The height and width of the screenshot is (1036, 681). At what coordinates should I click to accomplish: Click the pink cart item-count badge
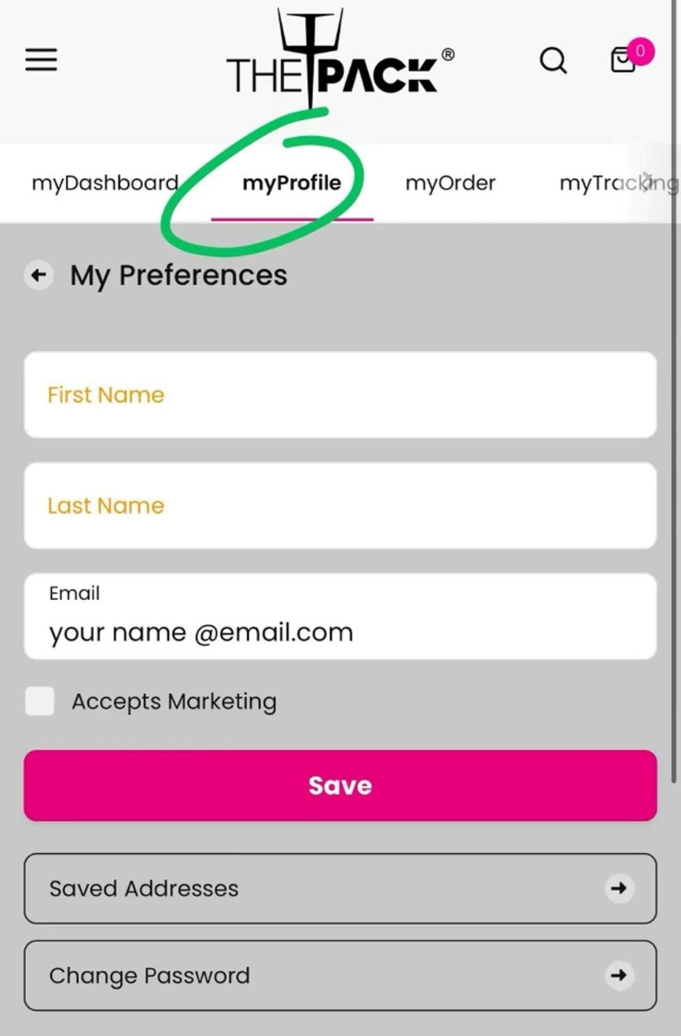click(x=640, y=51)
